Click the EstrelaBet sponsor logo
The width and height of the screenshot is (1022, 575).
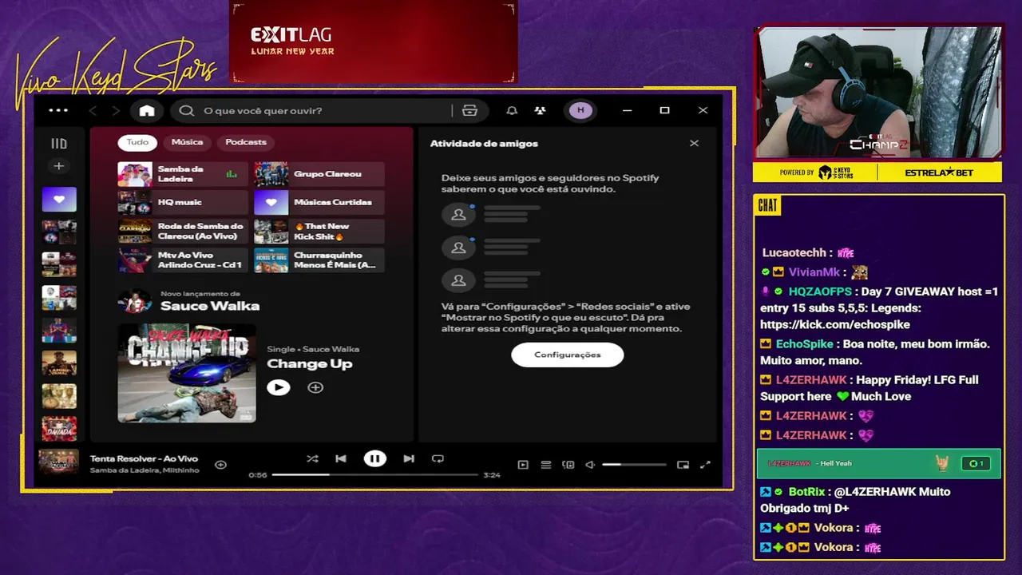(x=939, y=172)
